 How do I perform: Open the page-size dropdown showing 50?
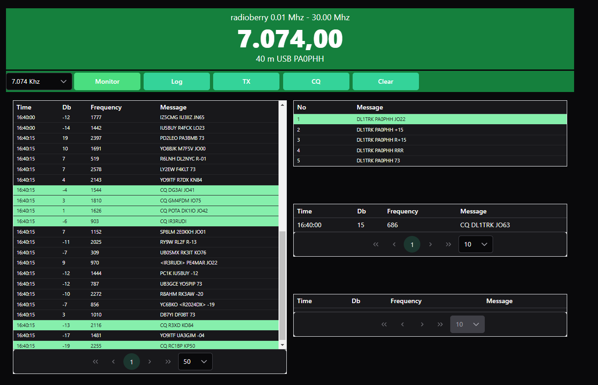(195, 362)
